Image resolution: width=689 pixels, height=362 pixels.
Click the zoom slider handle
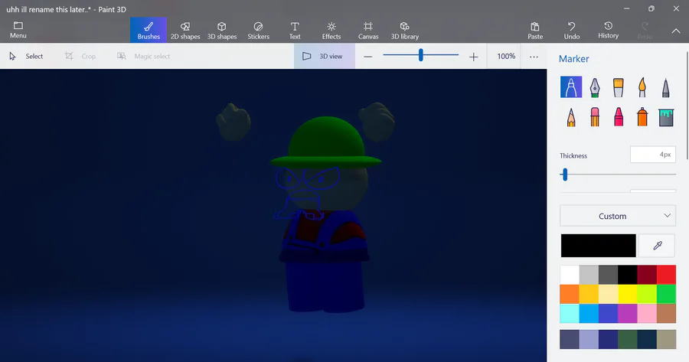(x=421, y=55)
